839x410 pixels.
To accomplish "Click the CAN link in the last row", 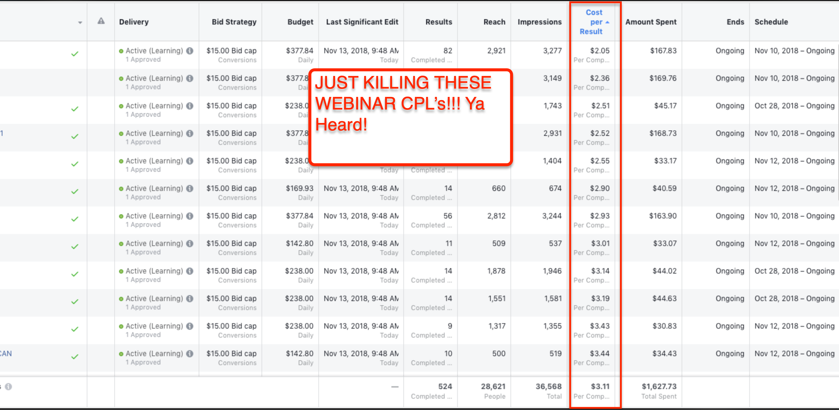I will click(x=6, y=354).
